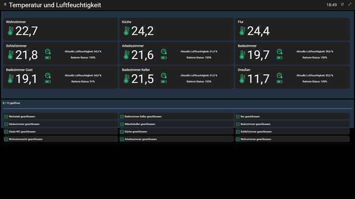Image resolution: width=355 pixels, height=199 pixels.
Task: Click Wohnzimmertür geschlossen entry
Action: (x=60, y=139)
